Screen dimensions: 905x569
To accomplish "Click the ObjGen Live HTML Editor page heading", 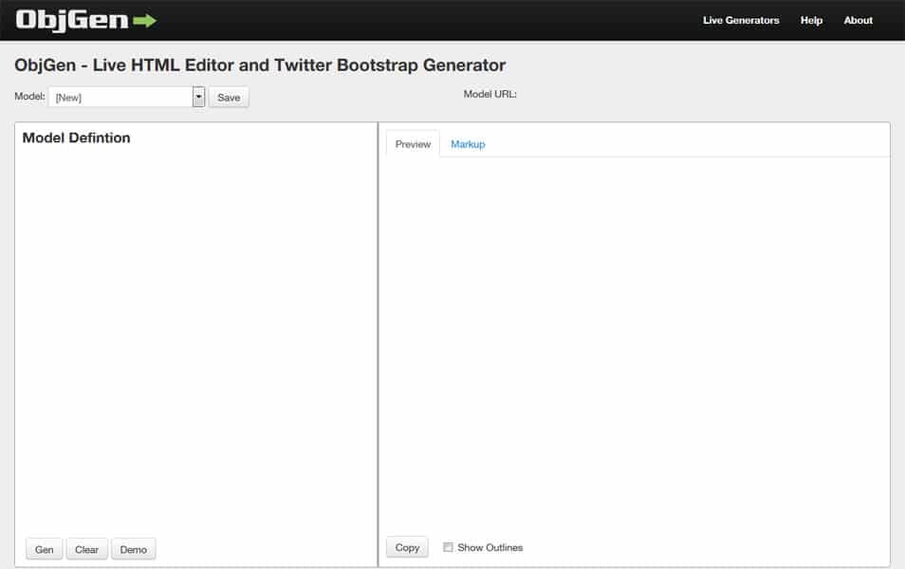I will (x=260, y=65).
